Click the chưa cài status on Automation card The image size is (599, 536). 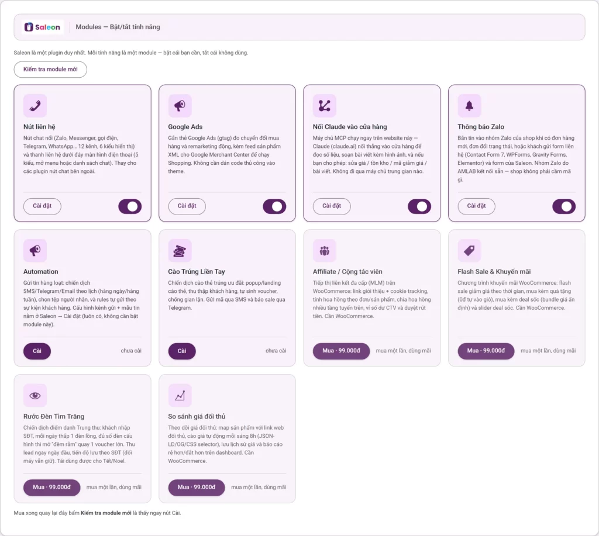point(131,351)
